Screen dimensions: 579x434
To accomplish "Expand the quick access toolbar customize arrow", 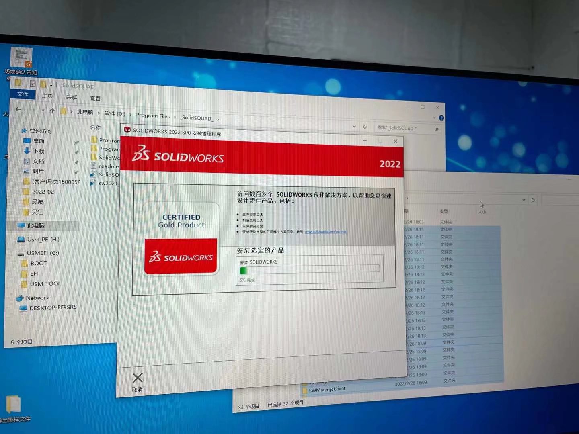I will (51, 85).
